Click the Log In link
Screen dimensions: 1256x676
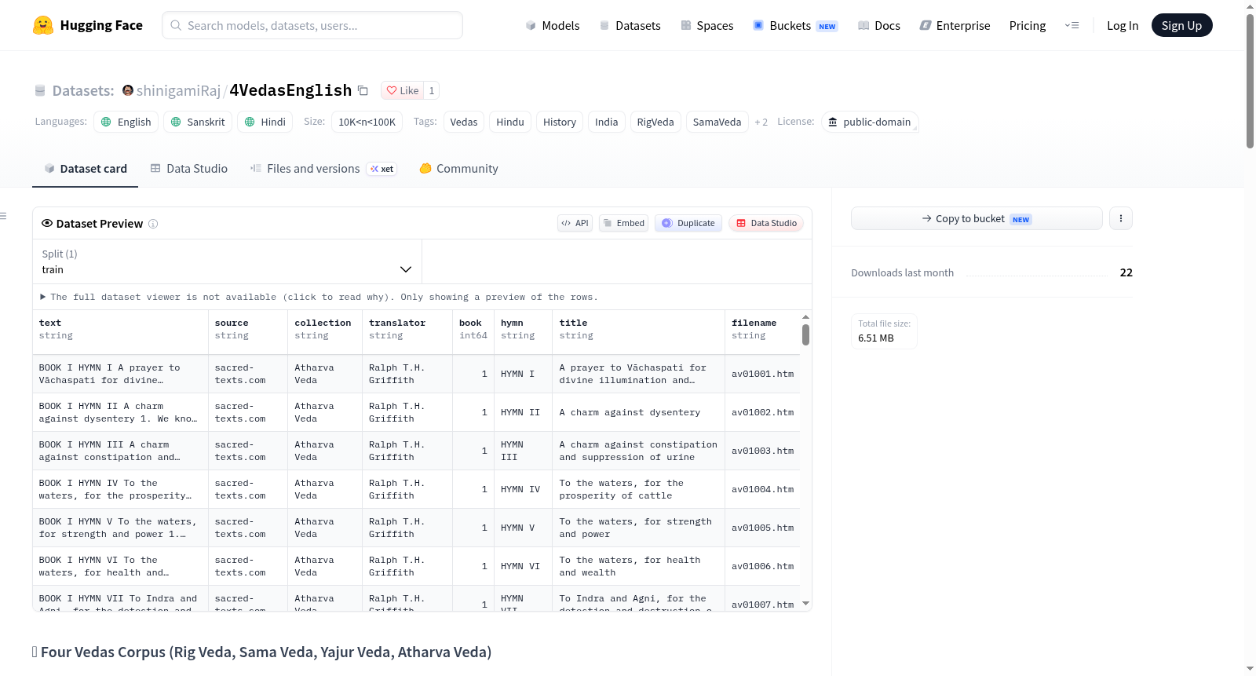[x=1123, y=25]
